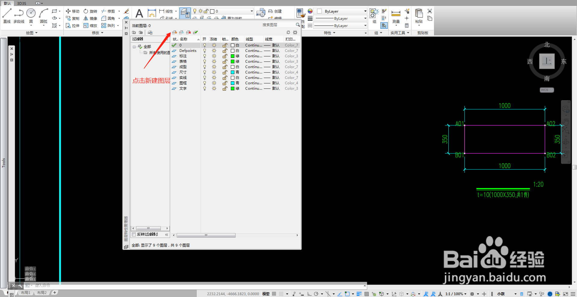
Task: Open layer manager settings gear
Action: 295,32
